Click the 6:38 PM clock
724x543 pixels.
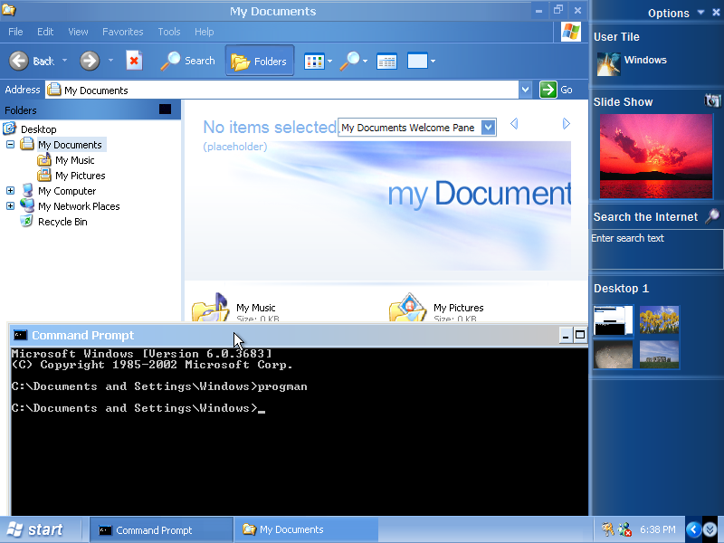coord(658,529)
